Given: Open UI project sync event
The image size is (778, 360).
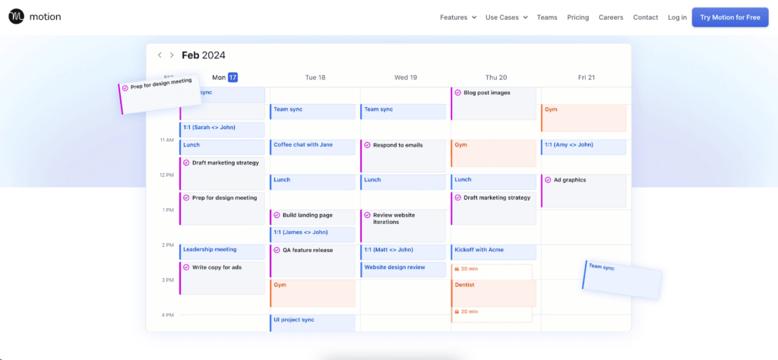Looking at the screenshot, I should [x=312, y=323].
